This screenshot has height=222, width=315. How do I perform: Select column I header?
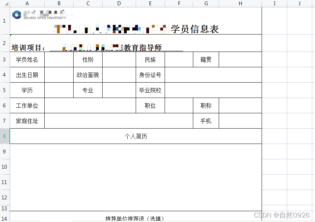(275, 3)
